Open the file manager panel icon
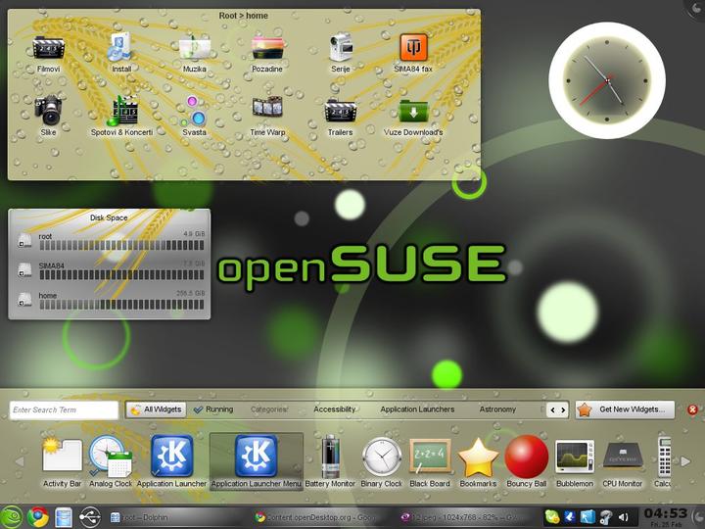The width and height of the screenshot is (705, 529). 64,517
